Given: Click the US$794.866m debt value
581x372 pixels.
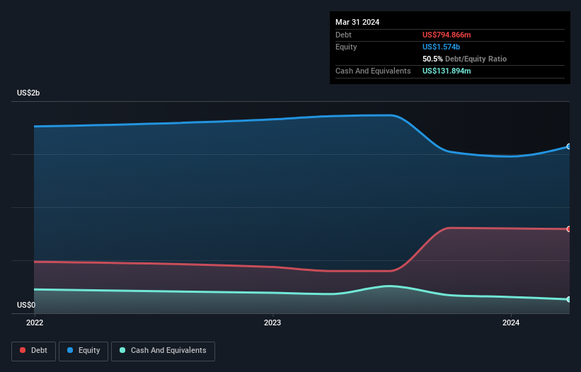Looking at the screenshot, I should click(x=447, y=35).
